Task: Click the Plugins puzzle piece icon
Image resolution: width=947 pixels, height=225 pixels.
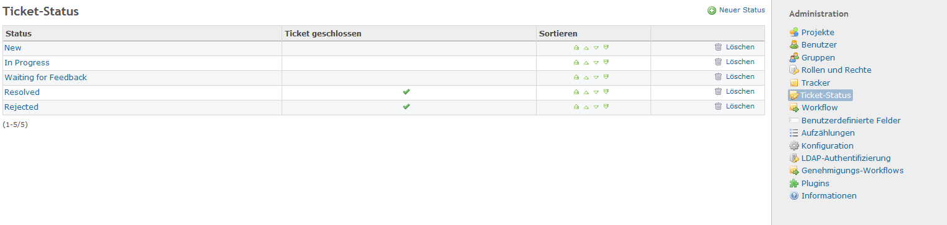Action: pos(794,183)
